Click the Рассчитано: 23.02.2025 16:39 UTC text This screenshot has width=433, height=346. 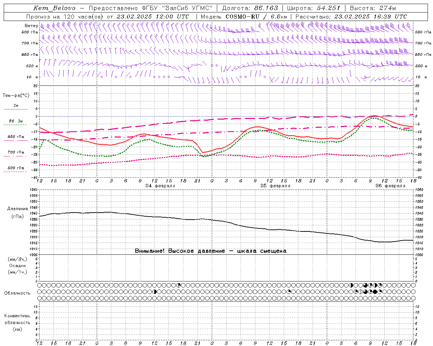(x=351, y=17)
